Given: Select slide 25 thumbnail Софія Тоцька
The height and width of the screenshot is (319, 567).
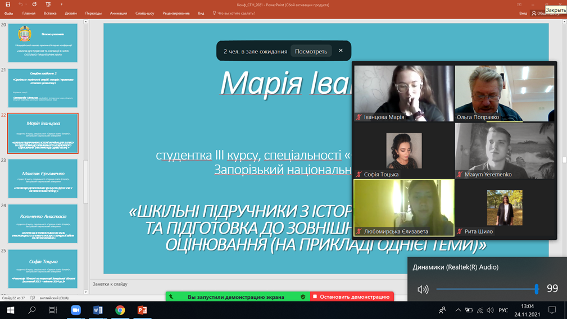Looking at the screenshot, I should (43, 269).
